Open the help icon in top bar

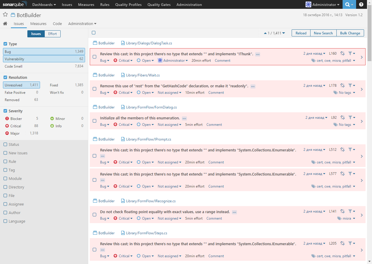pyautogui.click(x=361, y=4)
